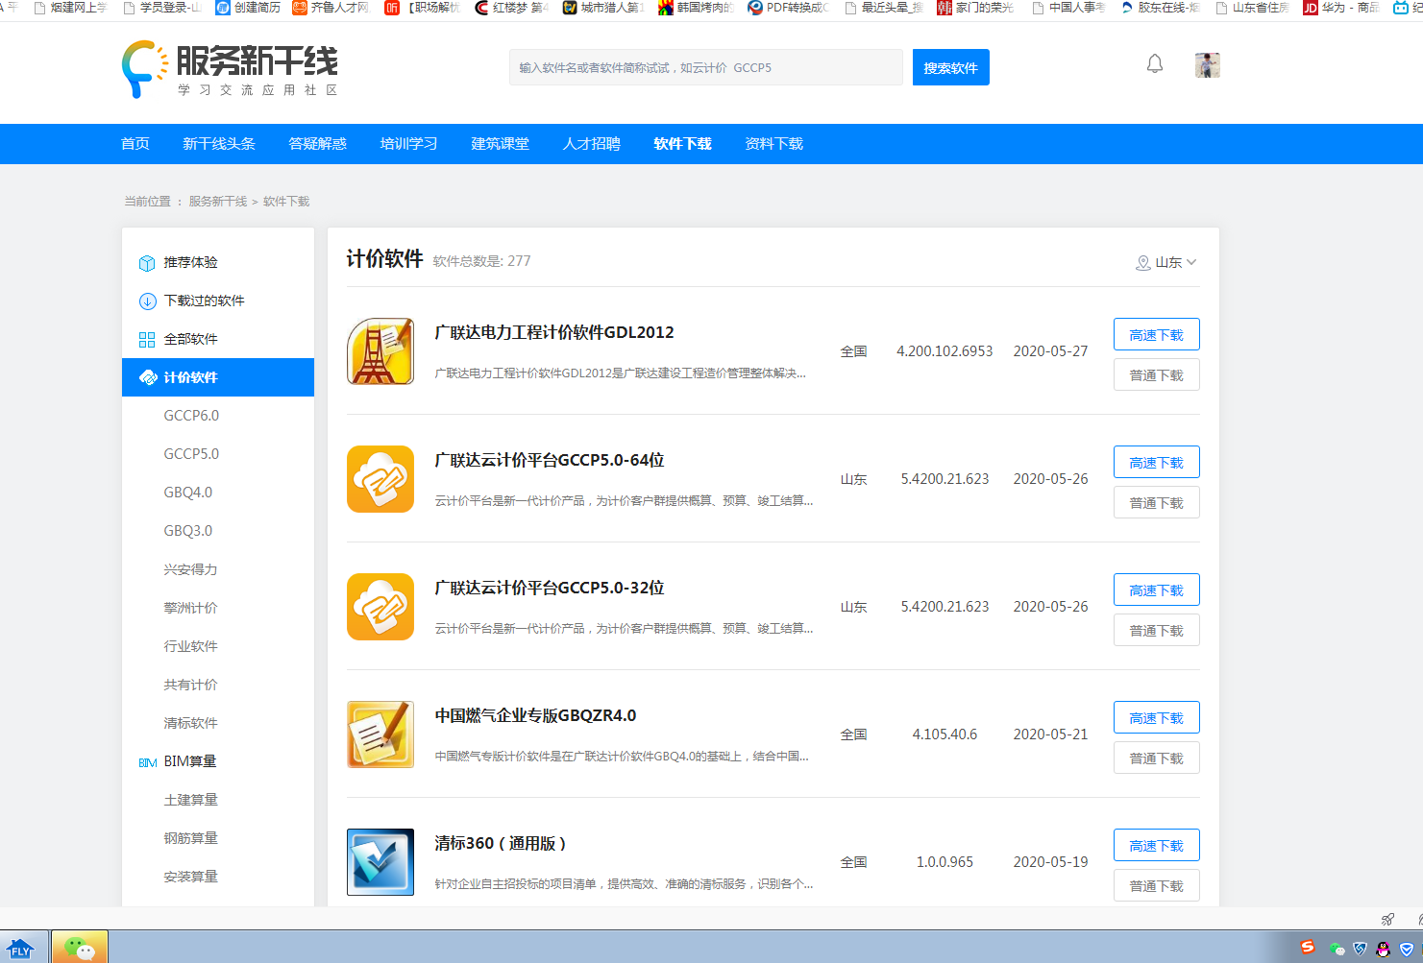This screenshot has width=1423, height=963.
Task: Open 清标360（通用版）title link
Action: [x=501, y=843]
